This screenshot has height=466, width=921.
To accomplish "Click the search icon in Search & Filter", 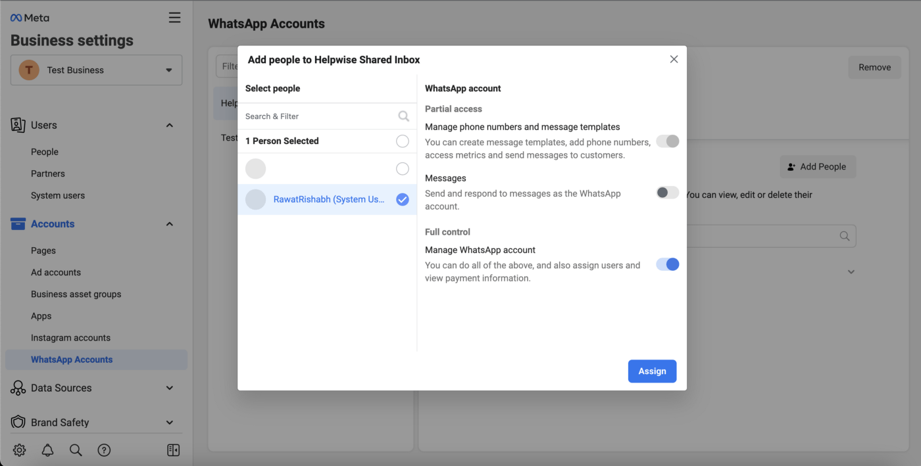I will pyautogui.click(x=403, y=116).
